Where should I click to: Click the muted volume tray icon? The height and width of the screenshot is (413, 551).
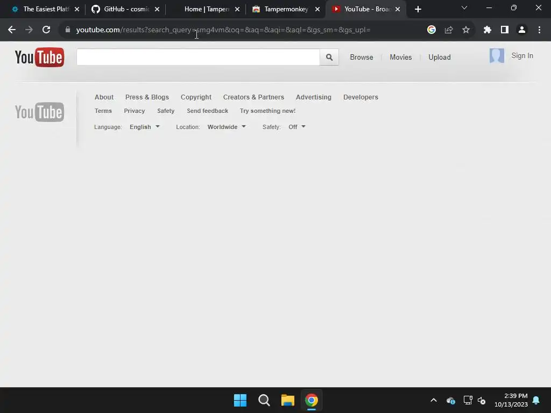tap(482, 400)
